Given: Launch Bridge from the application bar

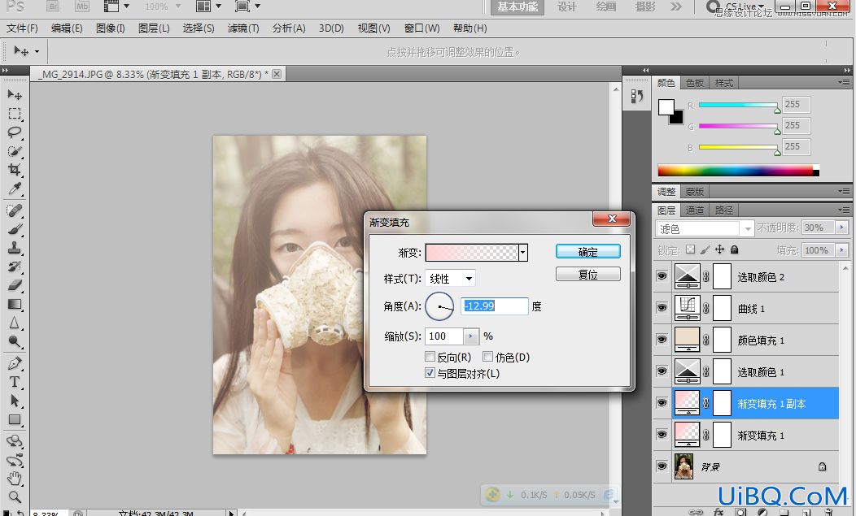Looking at the screenshot, I should click(53, 7).
